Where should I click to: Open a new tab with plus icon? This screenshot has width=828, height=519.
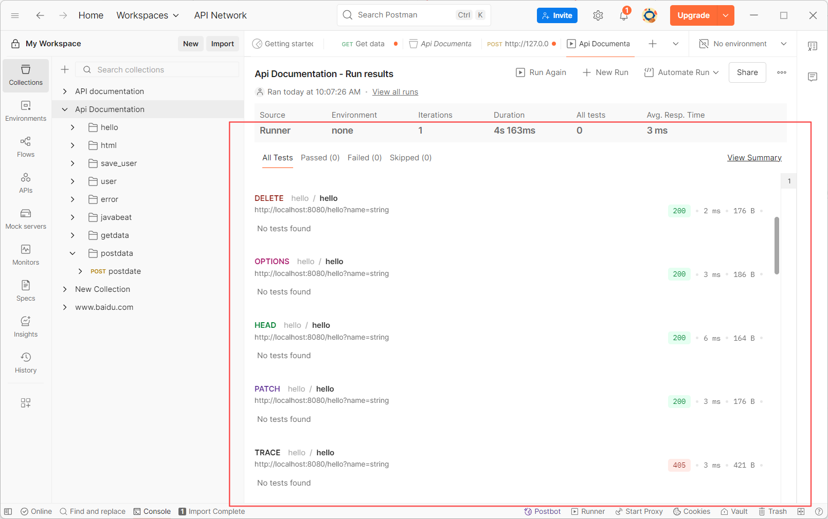tap(653, 44)
